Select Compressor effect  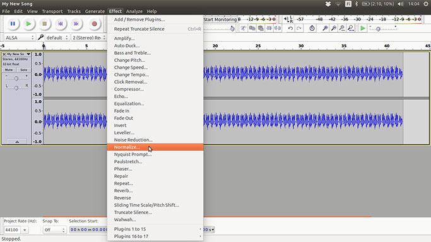(x=155, y=89)
